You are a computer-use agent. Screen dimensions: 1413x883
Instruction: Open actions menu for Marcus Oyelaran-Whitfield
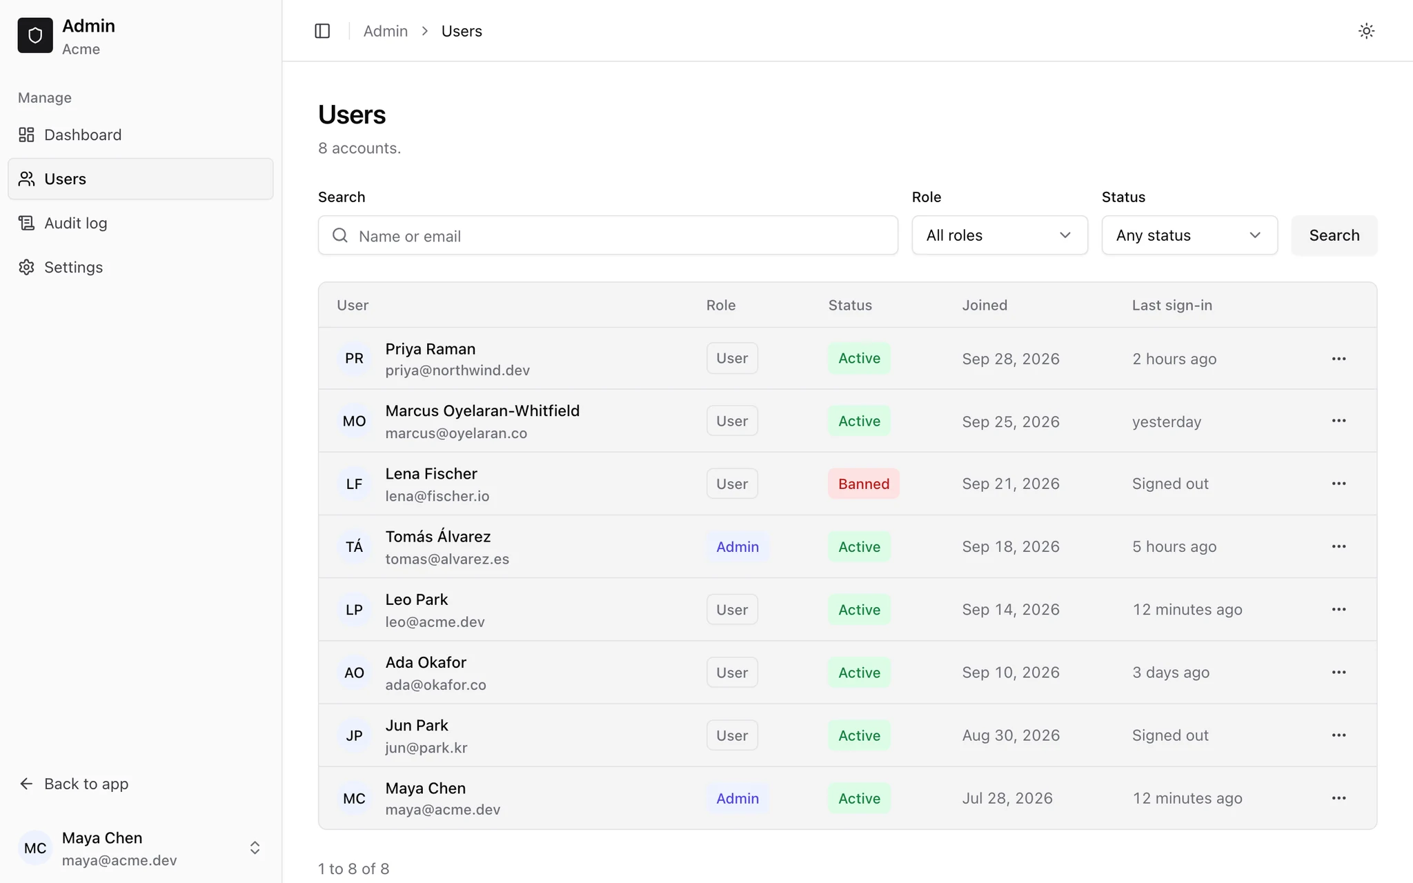(1338, 421)
